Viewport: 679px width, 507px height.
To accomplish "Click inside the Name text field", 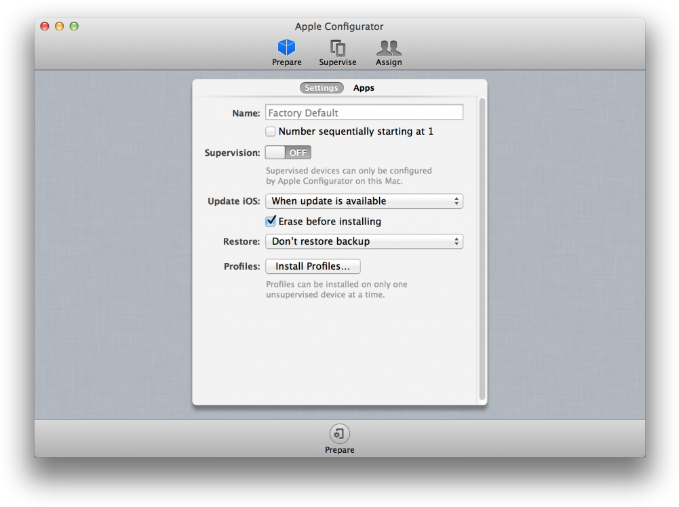I will coord(364,112).
